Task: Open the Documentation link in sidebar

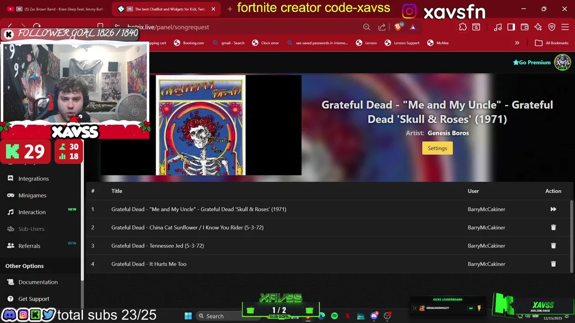Action: click(x=38, y=282)
